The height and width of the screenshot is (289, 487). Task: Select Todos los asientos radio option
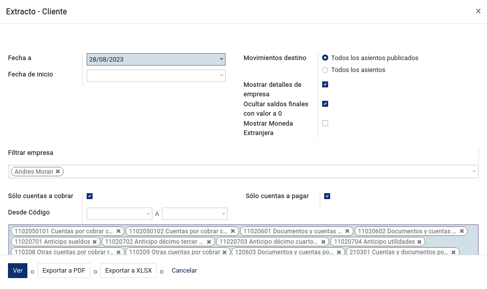coord(325,70)
